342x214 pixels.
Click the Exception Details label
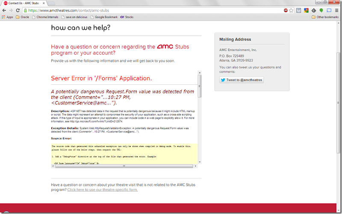pyautogui.click(x=65, y=128)
